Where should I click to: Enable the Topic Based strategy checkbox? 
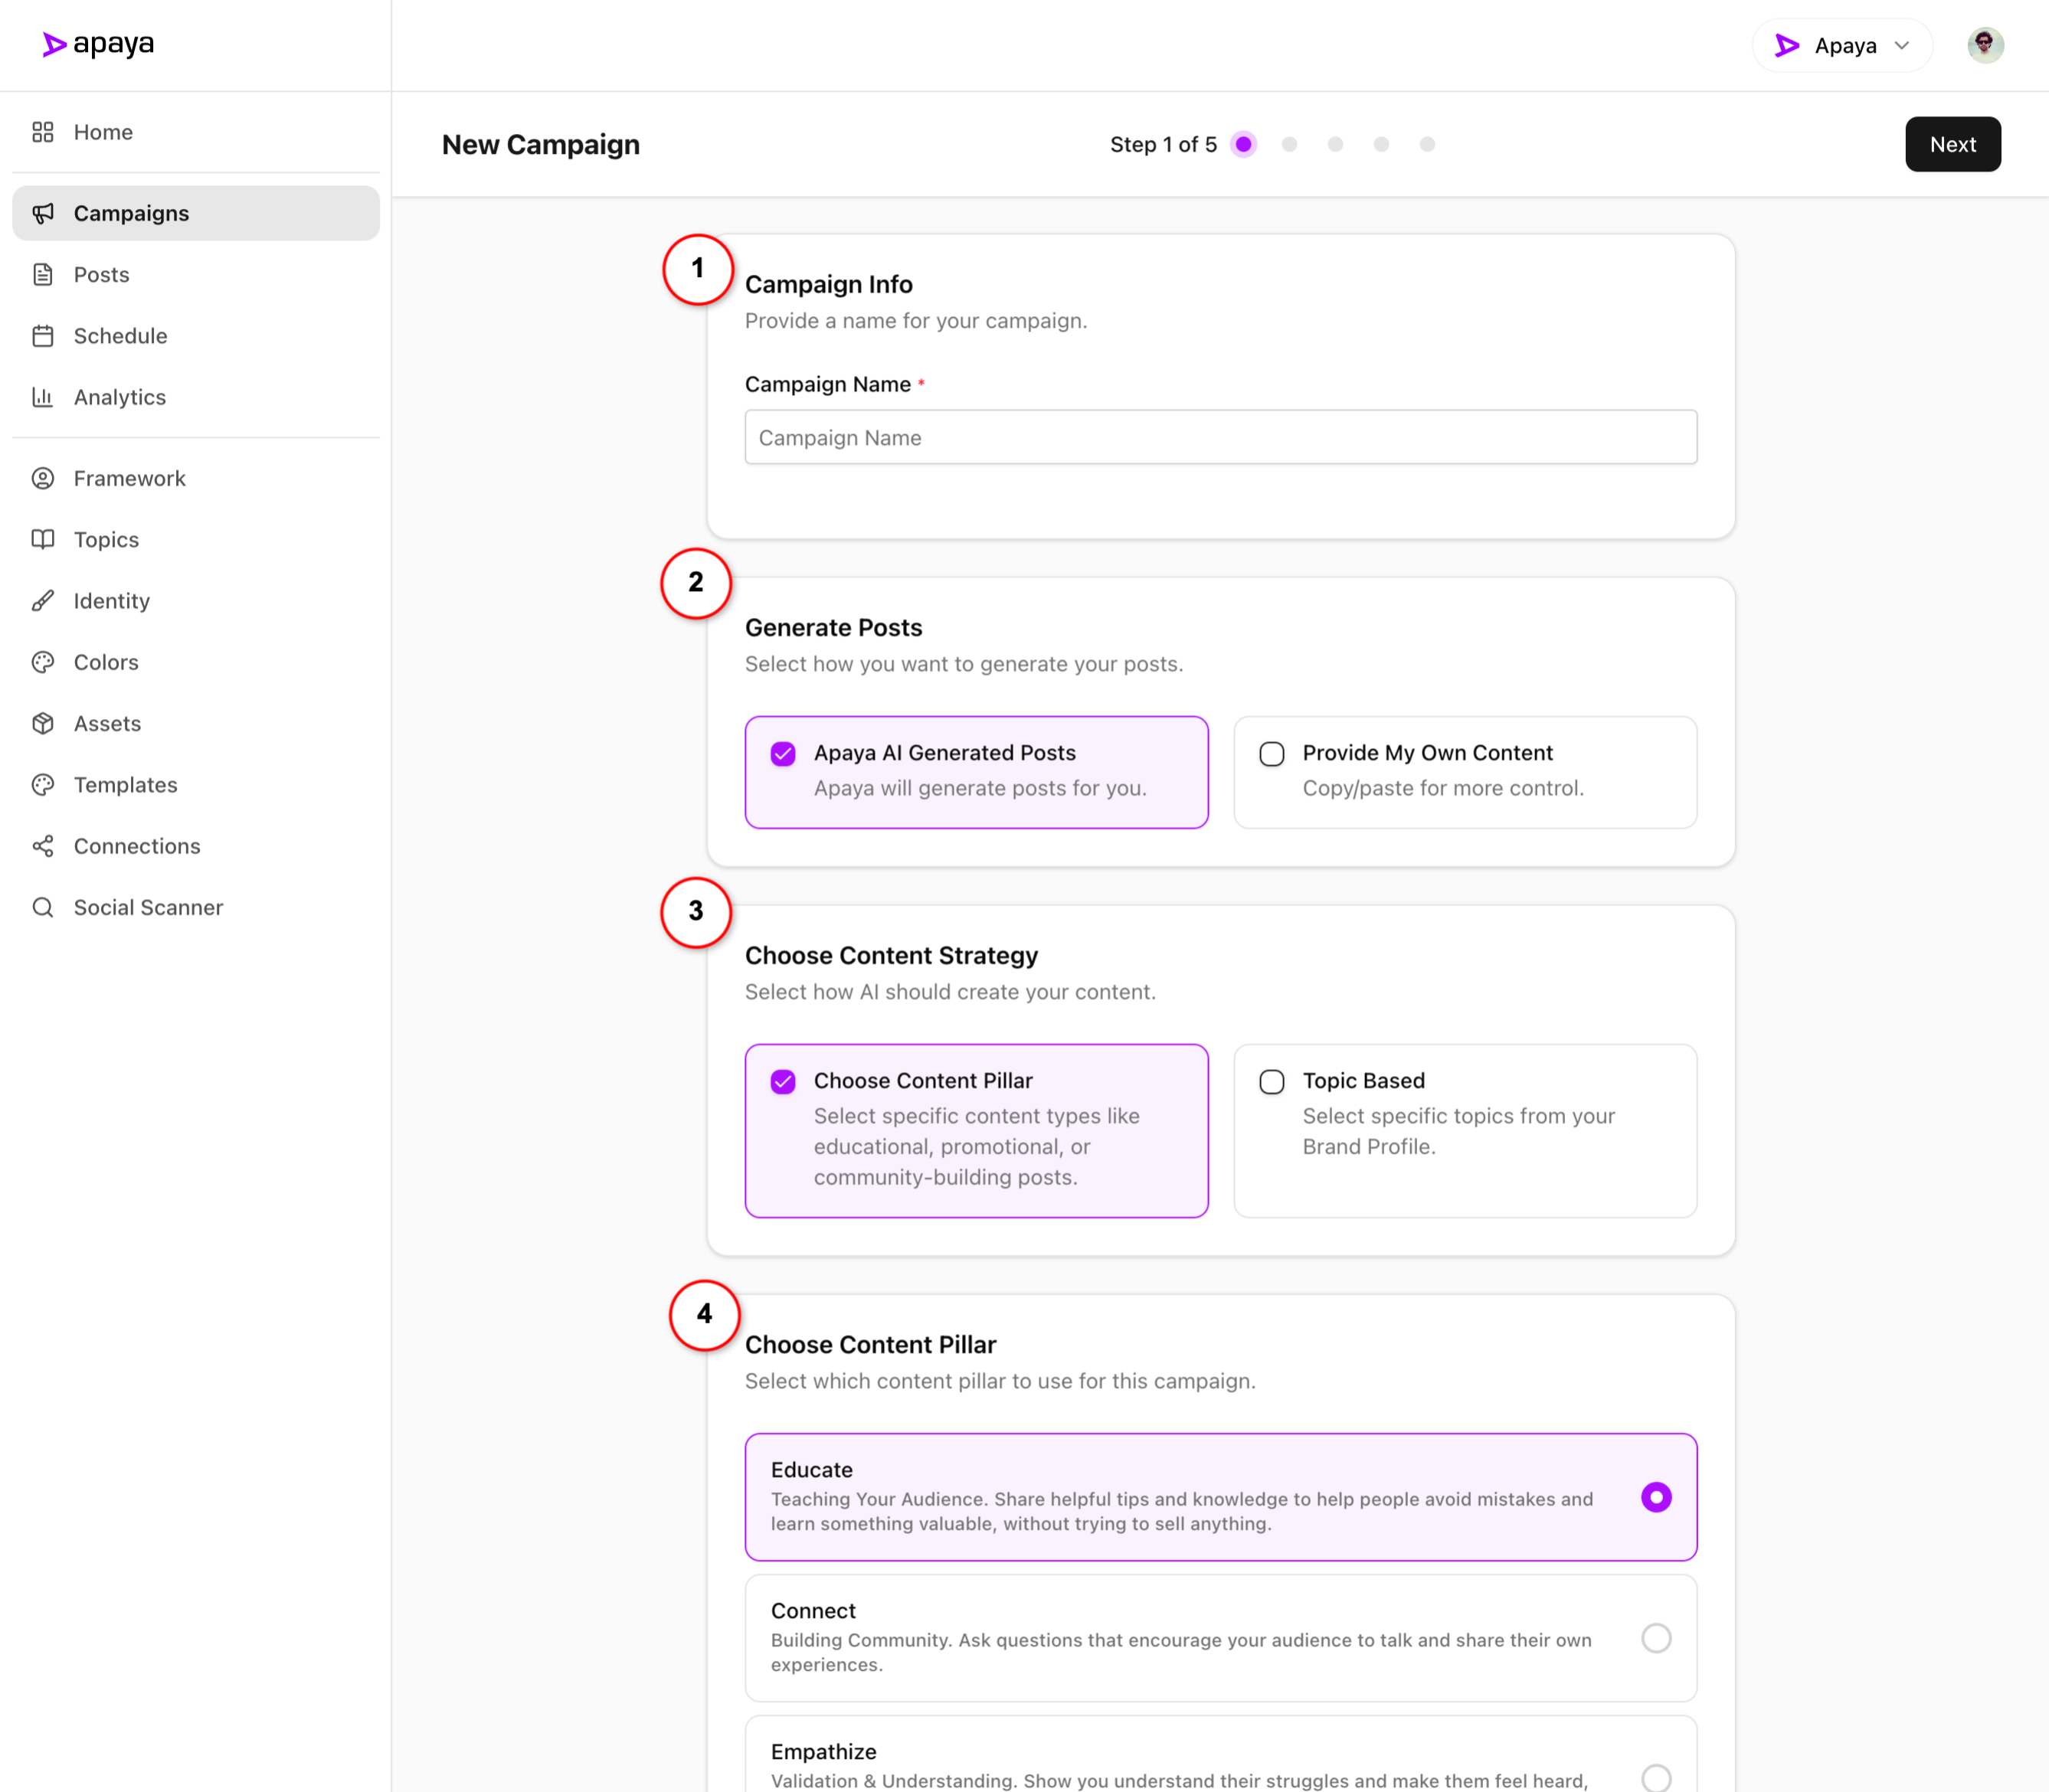(x=1271, y=1082)
